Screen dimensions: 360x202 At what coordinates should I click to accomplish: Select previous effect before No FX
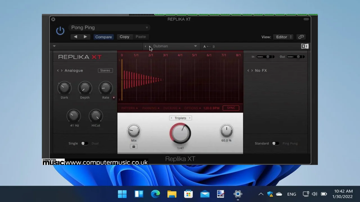pyautogui.click(x=248, y=70)
